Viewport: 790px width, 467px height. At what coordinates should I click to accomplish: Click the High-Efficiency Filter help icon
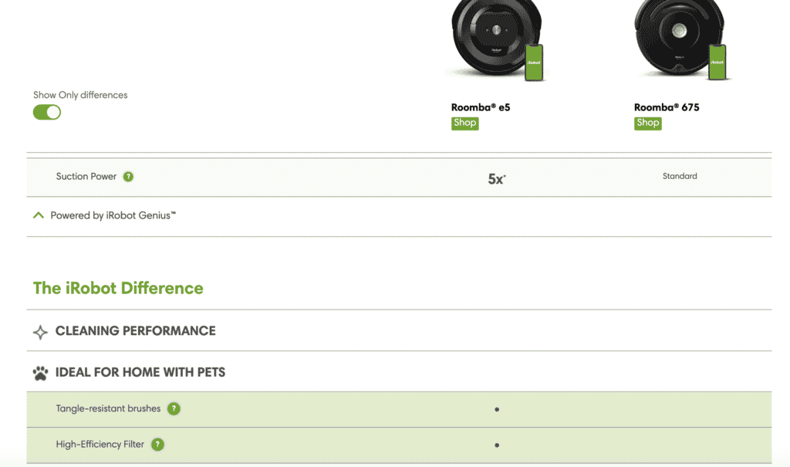(x=157, y=445)
